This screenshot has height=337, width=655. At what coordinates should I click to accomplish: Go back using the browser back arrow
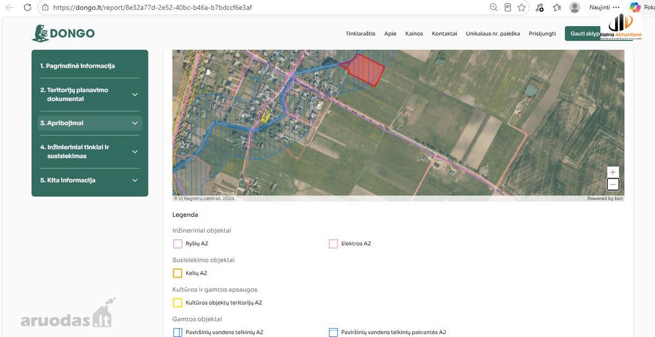[10, 8]
